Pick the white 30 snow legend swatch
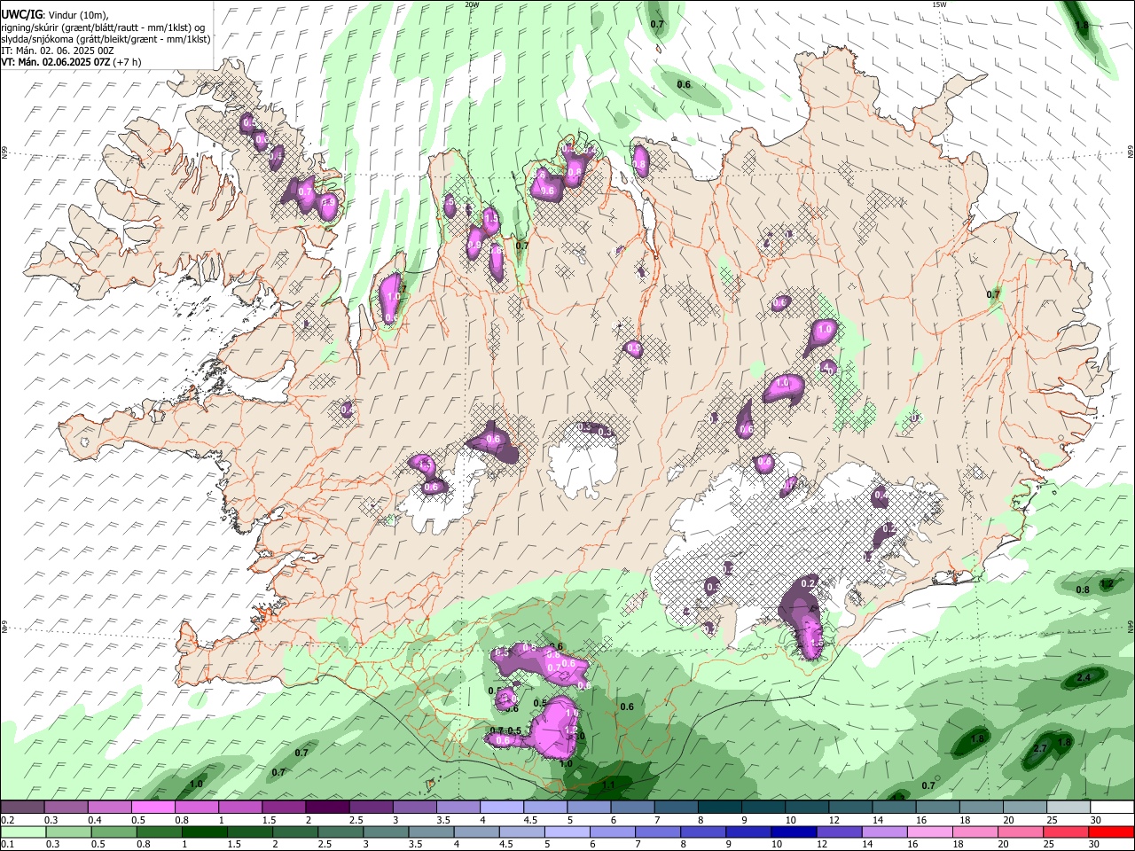 click(1113, 808)
